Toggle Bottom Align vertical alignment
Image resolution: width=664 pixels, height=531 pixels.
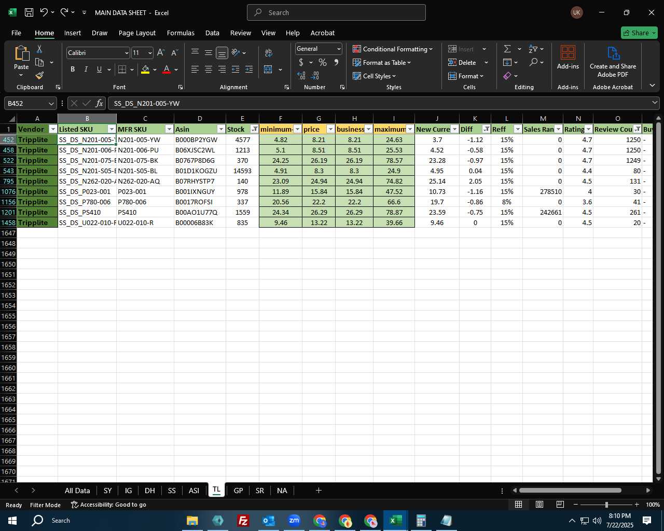pos(222,52)
